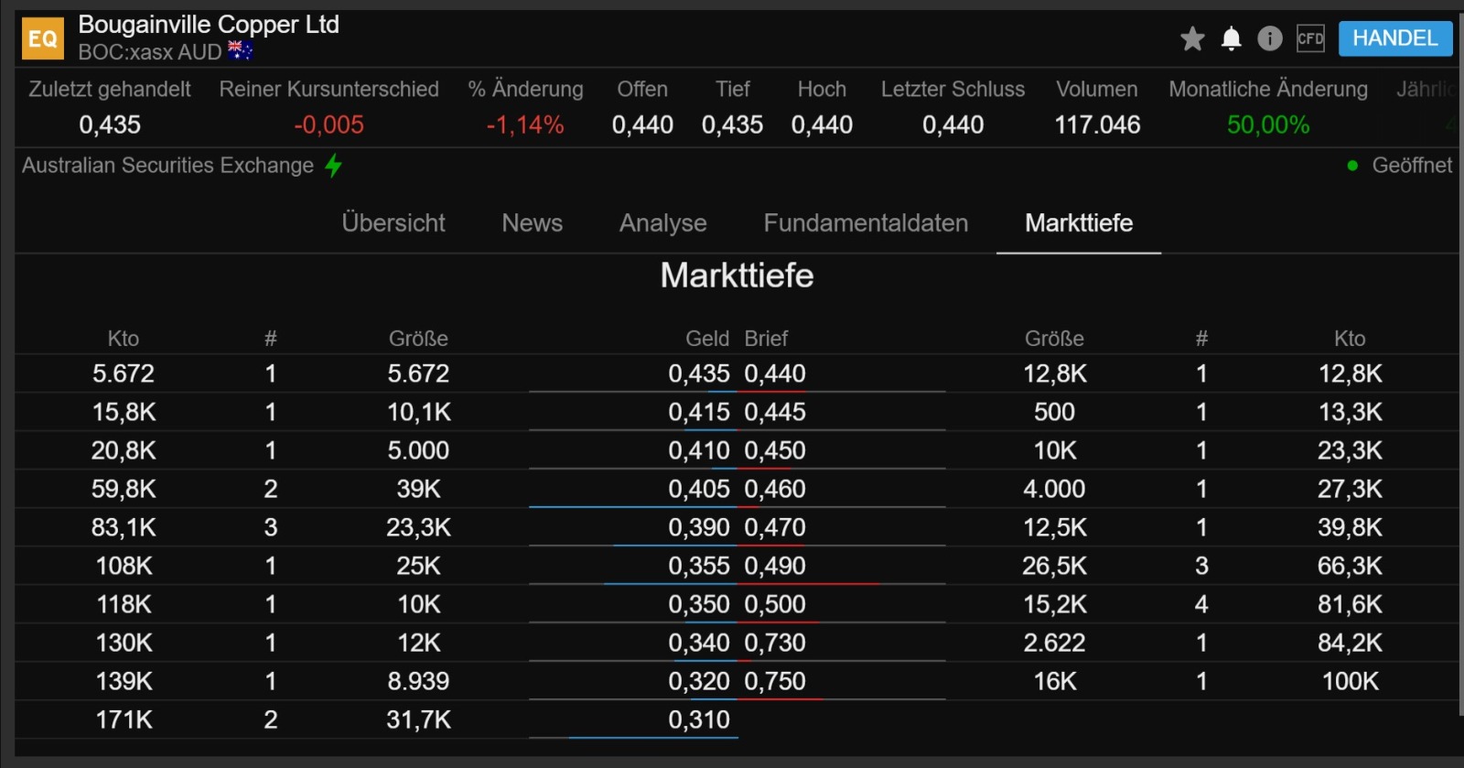Click the Volumen label

(x=1097, y=90)
